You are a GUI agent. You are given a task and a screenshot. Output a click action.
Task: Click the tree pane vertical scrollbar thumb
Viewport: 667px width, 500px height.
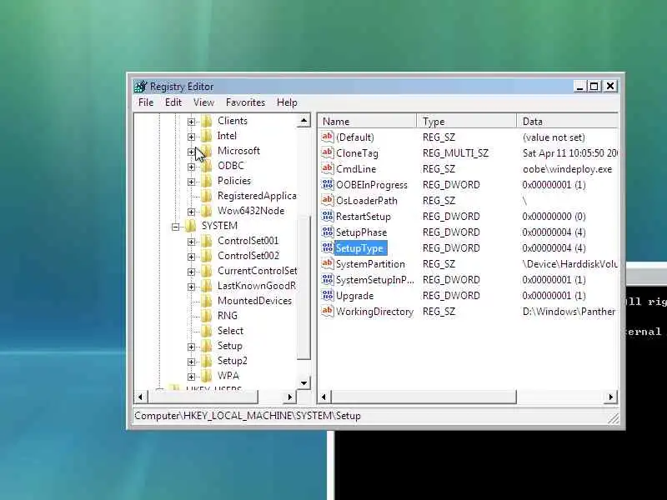[x=304, y=287]
